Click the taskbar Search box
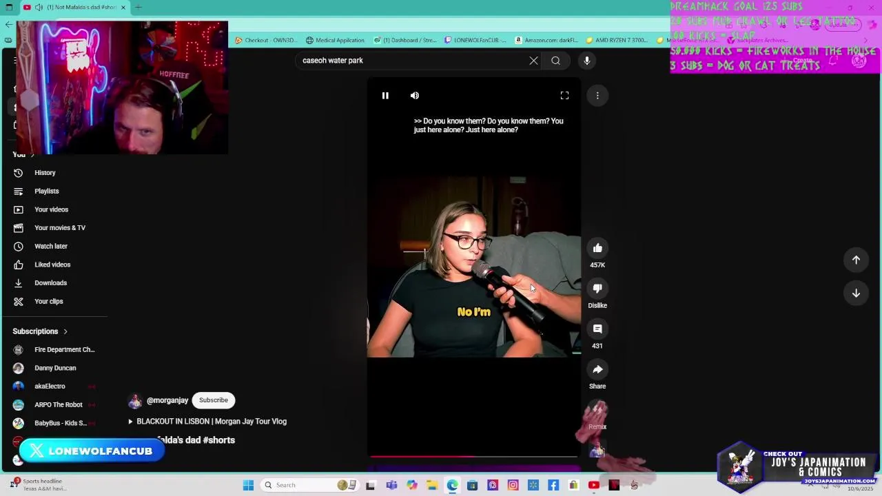This screenshot has width=882, height=496. click(x=309, y=485)
